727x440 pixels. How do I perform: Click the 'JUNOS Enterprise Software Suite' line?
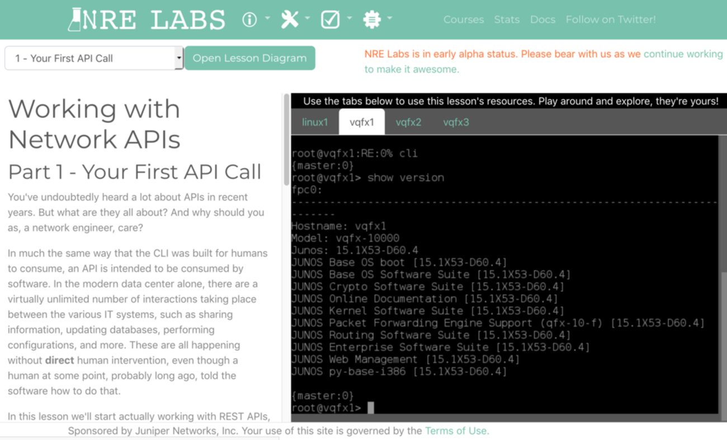(441, 347)
